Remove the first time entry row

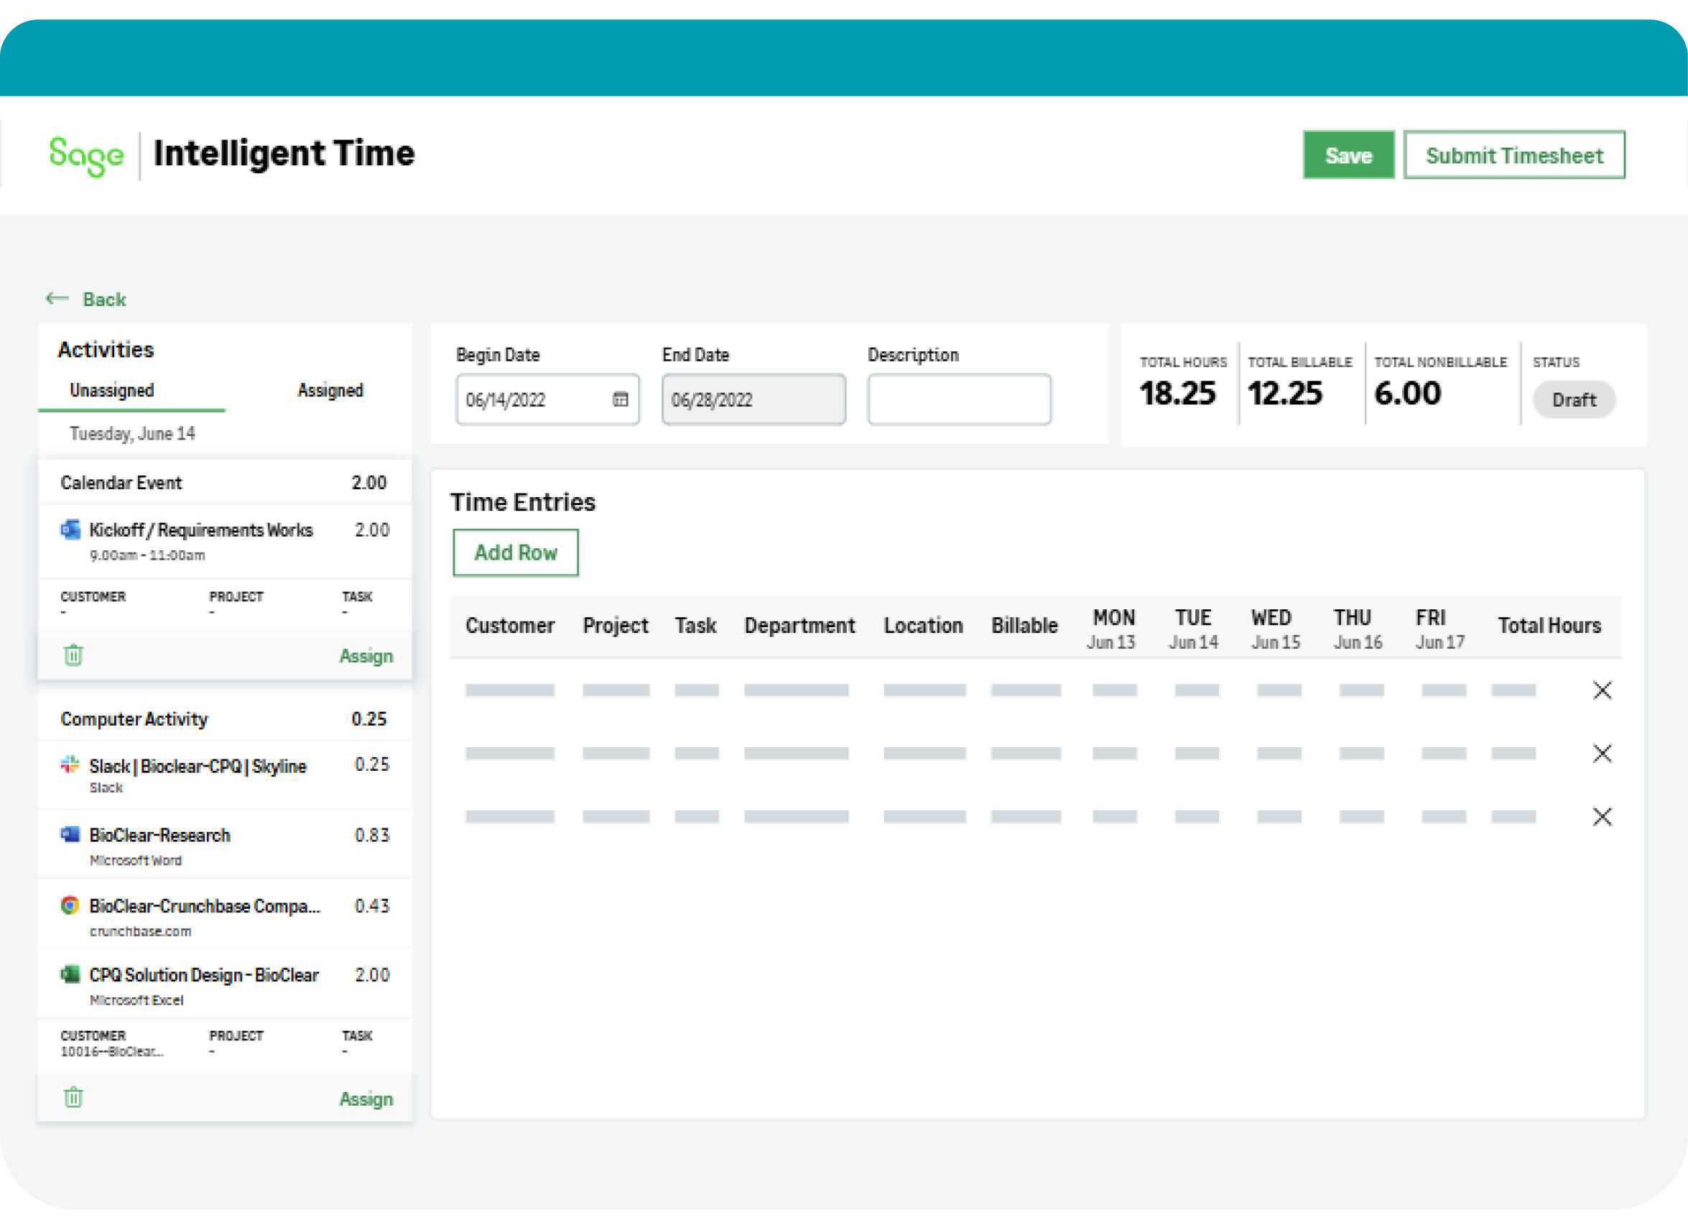(x=1602, y=690)
